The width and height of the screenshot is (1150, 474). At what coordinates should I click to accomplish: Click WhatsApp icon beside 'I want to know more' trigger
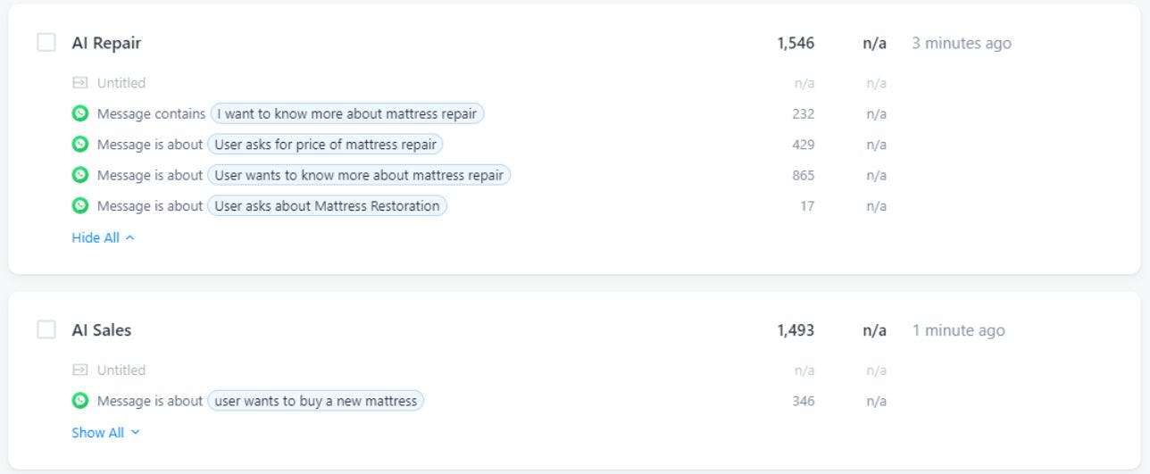click(80, 113)
